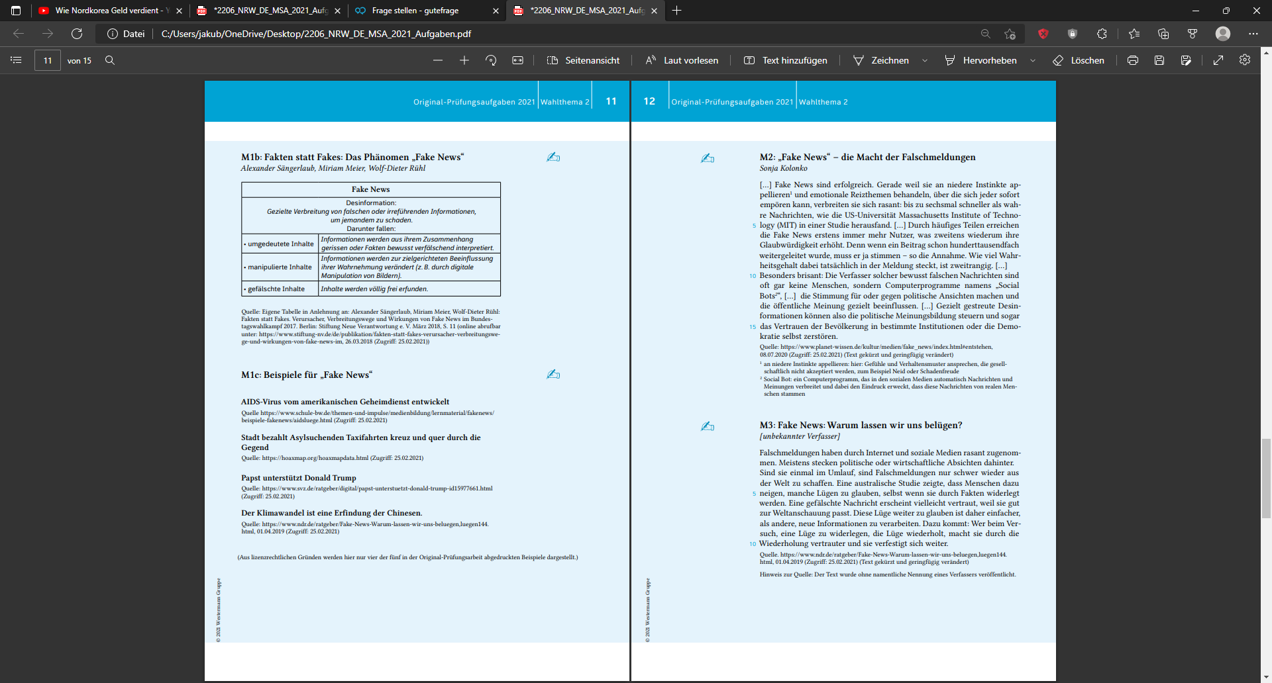Expand the Hervorheben dropdown arrow

click(x=1033, y=60)
